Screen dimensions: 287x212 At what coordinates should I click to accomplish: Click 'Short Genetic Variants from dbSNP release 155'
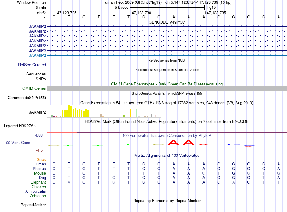click(167, 93)
